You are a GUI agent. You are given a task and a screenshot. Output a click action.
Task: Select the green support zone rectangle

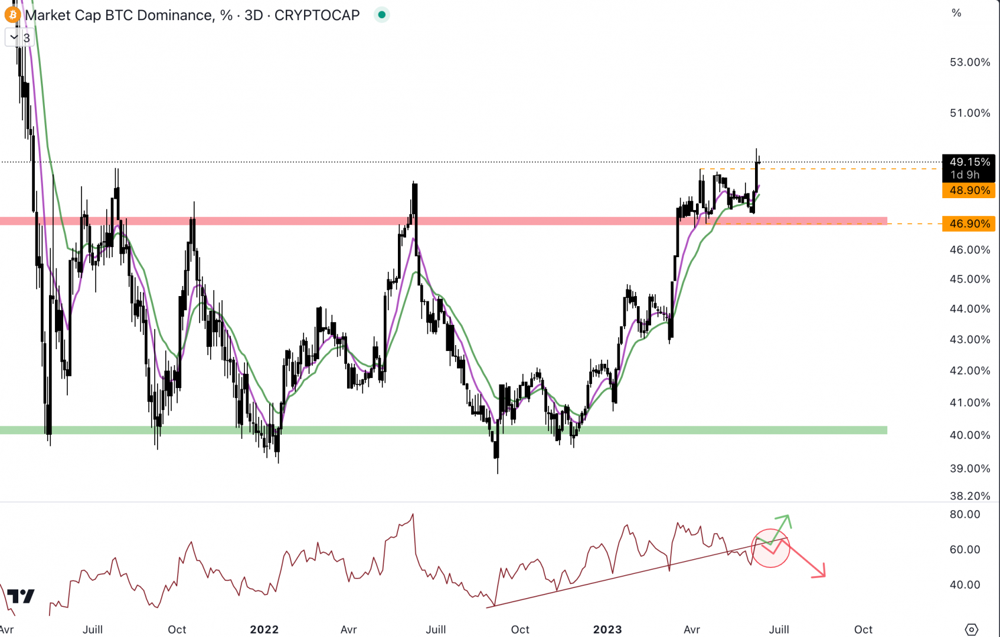(x=443, y=430)
